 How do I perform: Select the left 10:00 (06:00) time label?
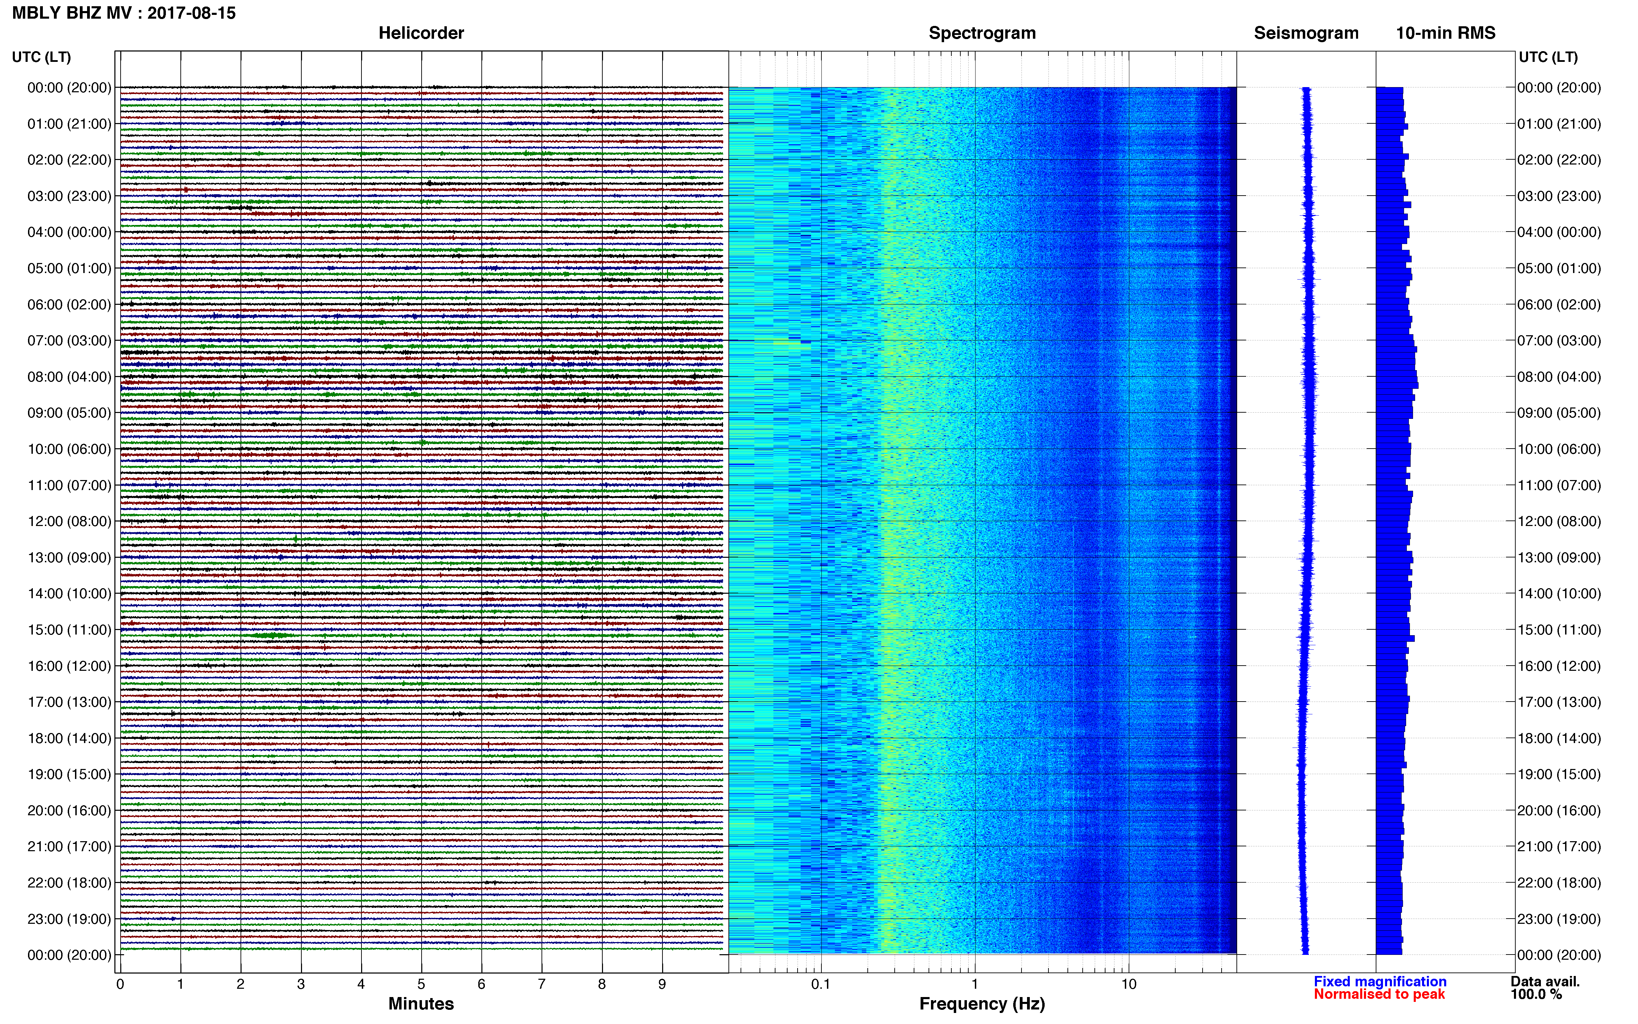pyautogui.click(x=69, y=449)
